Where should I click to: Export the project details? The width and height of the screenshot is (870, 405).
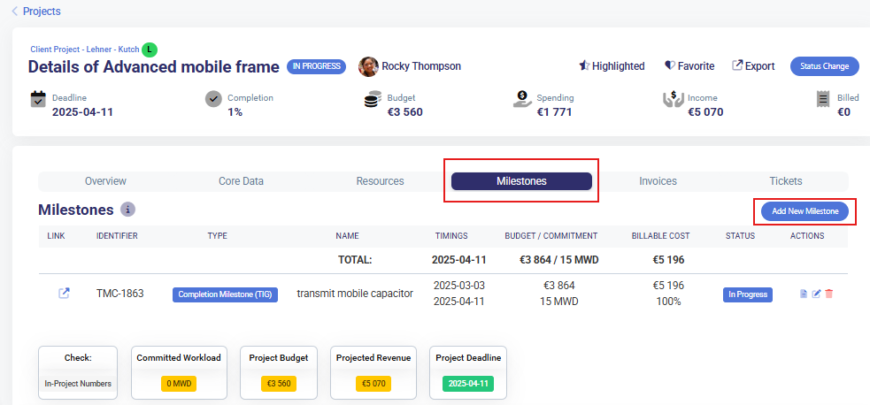click(753, 66)
